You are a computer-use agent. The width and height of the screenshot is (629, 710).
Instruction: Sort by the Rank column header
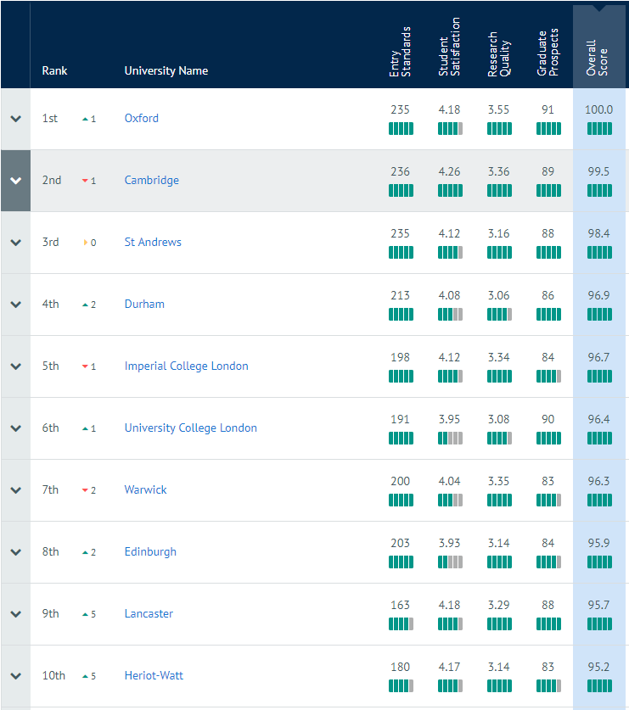tap(54, 70)
